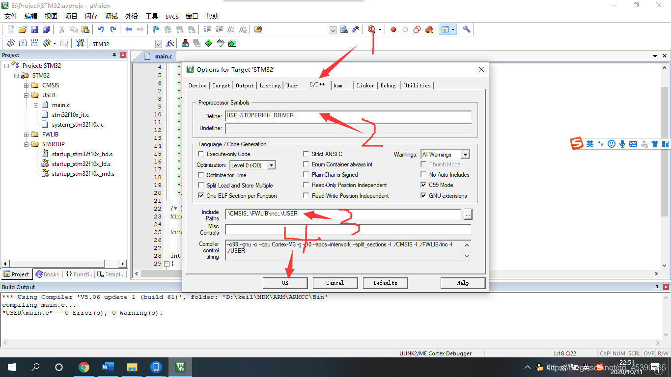Open Chrome from taskbar
Viewport: 671px width, 377px height.
click(84, 367)
